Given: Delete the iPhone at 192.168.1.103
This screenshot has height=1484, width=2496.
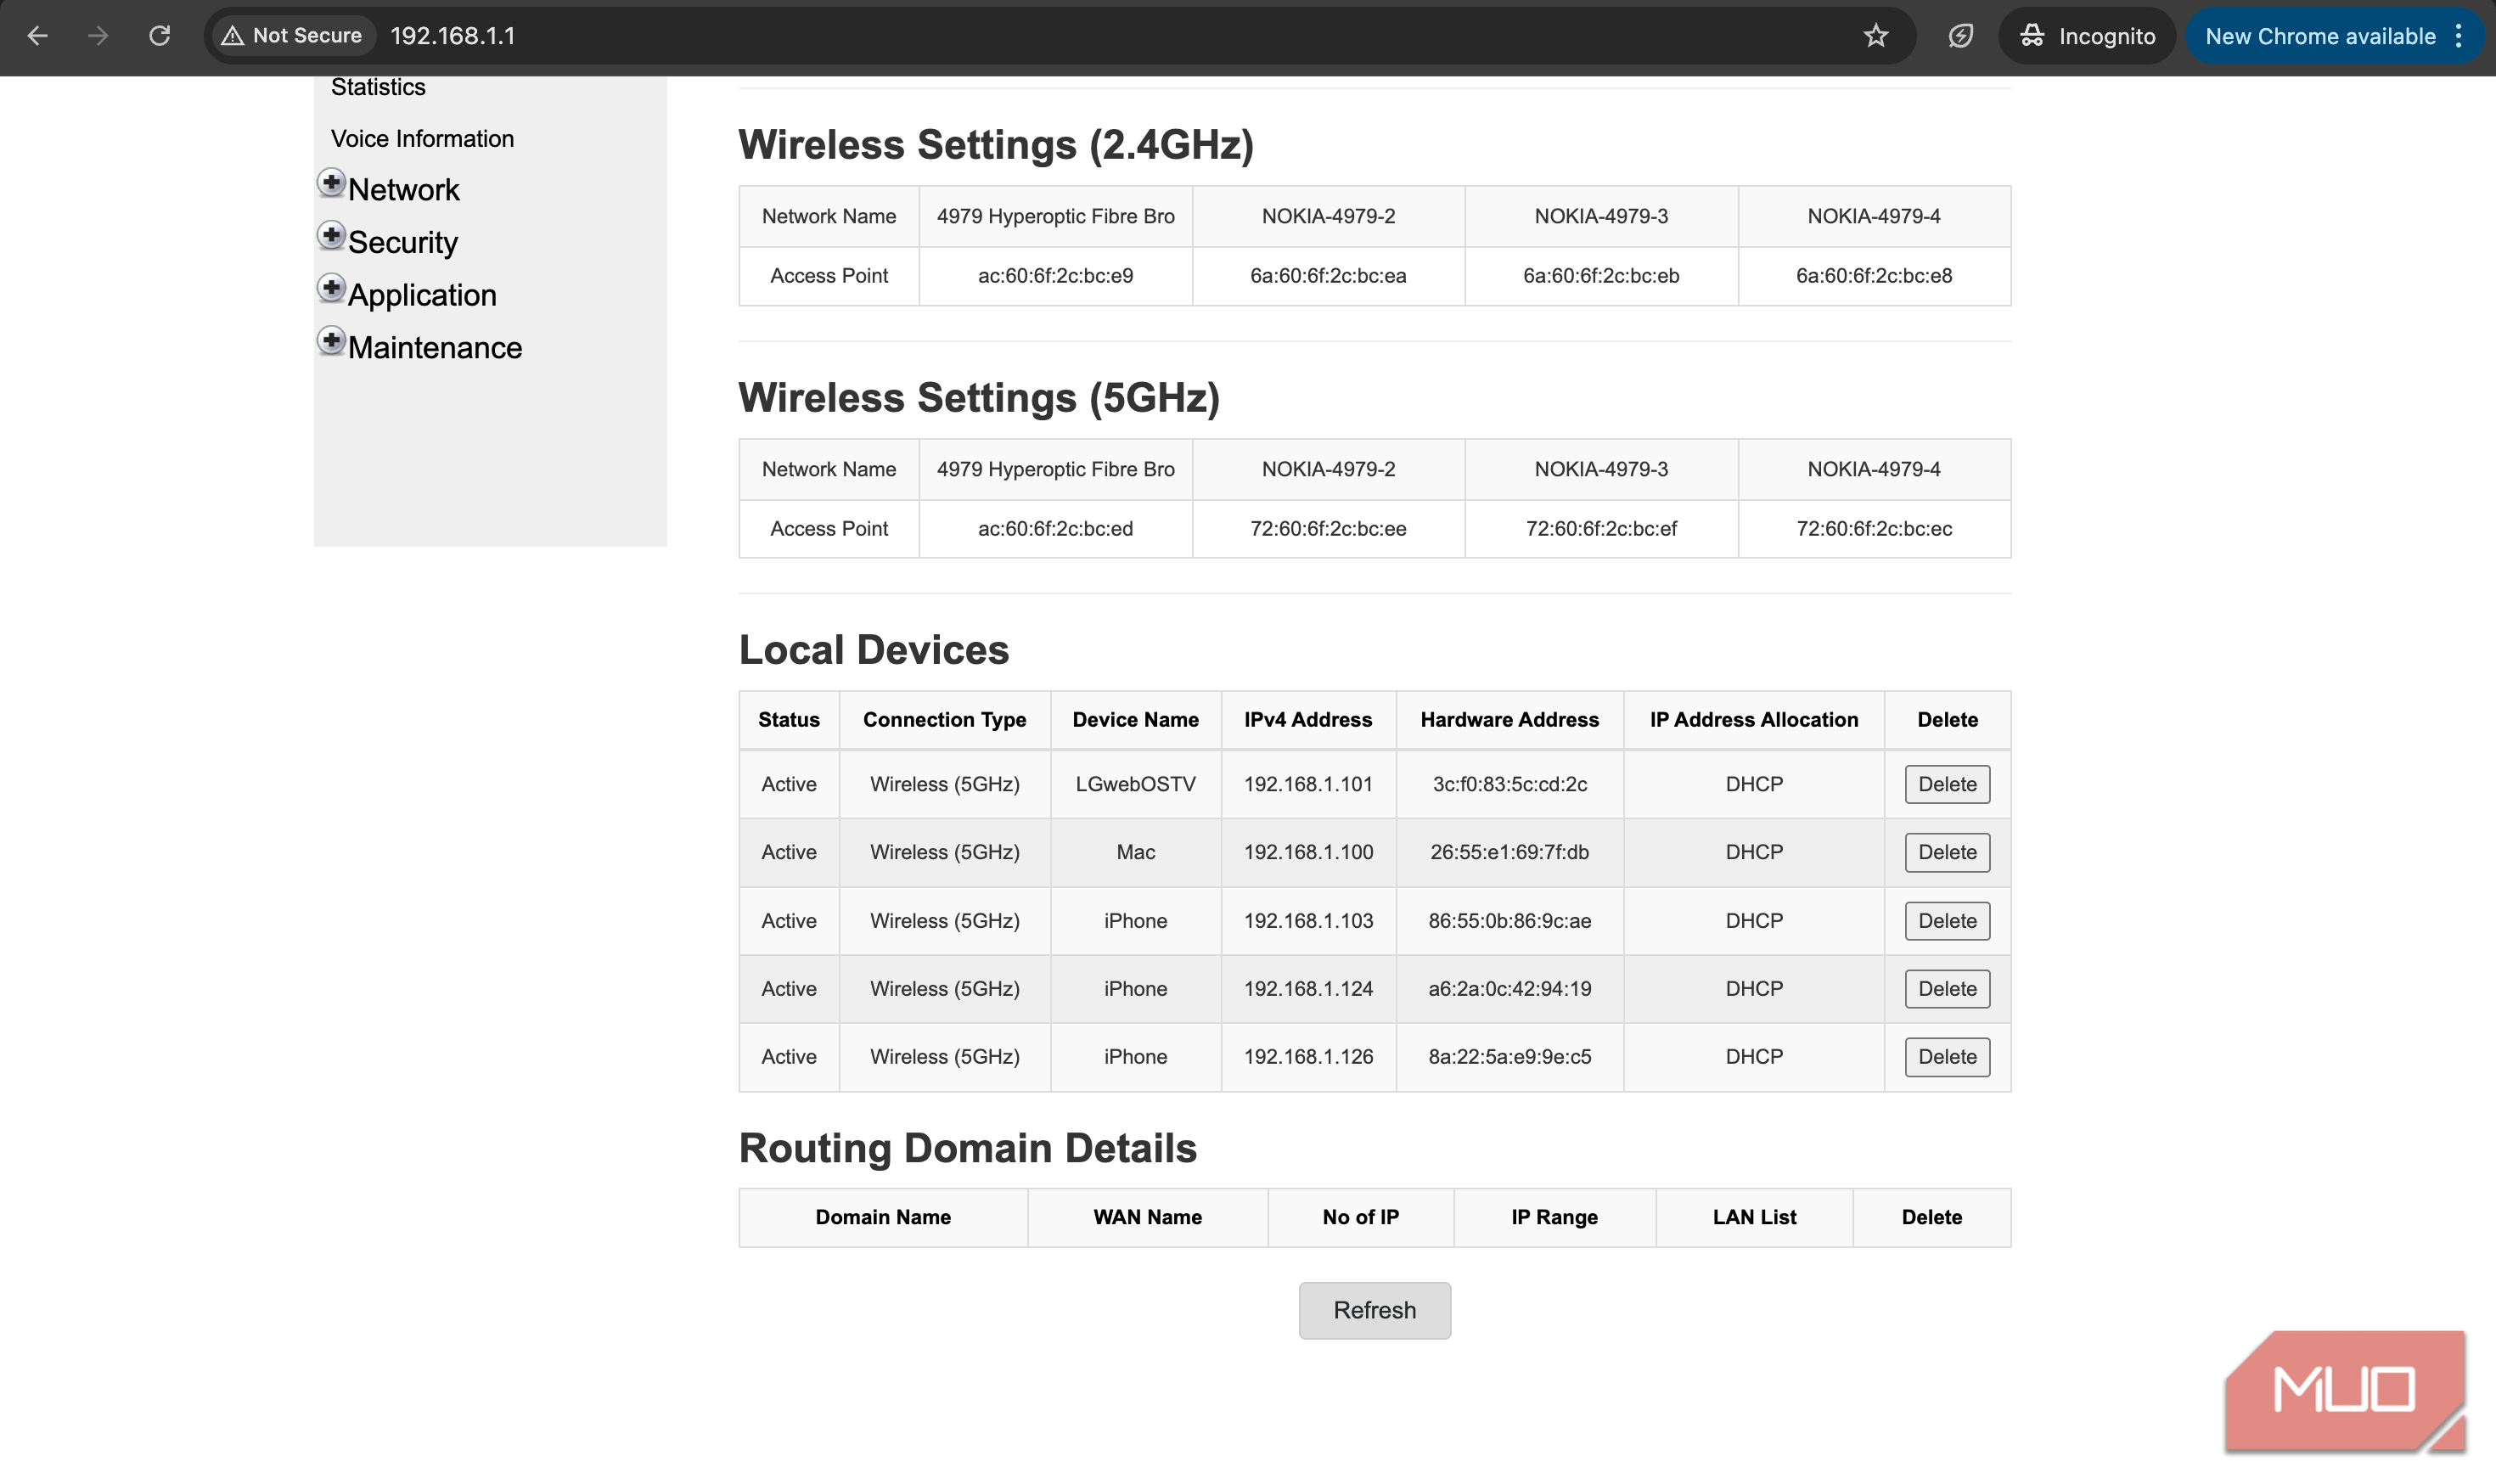Looking at the screenshot, I should [x=1947, y=921].
